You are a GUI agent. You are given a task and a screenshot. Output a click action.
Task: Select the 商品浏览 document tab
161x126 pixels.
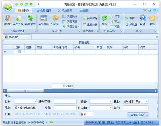(17, 37)
